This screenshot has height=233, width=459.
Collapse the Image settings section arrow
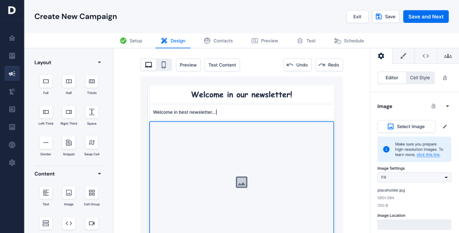tap(448, 106)
